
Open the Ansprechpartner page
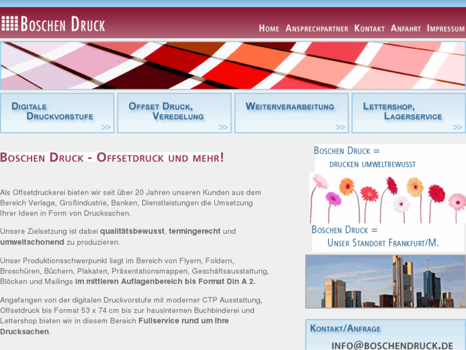click(x=317, y=28)
